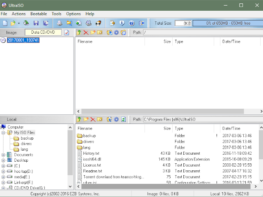Create a new folder in the local pane

(86, 119)
